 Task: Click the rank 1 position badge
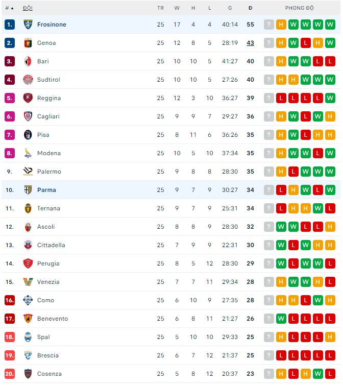tap(10, 25)
